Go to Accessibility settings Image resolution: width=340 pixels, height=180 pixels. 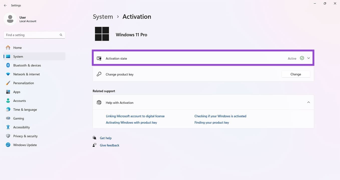point(34,127)
